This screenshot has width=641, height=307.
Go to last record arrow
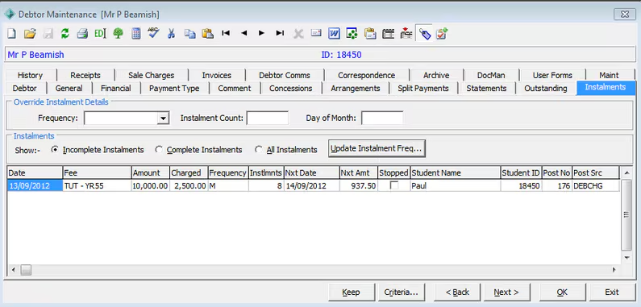(x=280, y=34)
